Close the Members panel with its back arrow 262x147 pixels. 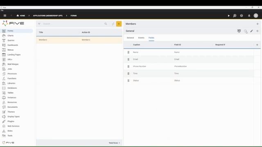click(257, 24)
